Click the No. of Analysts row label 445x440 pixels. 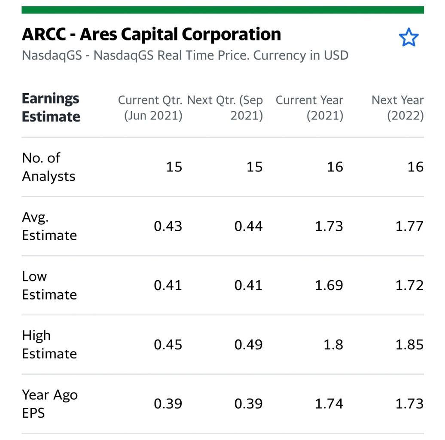(48, 167)
